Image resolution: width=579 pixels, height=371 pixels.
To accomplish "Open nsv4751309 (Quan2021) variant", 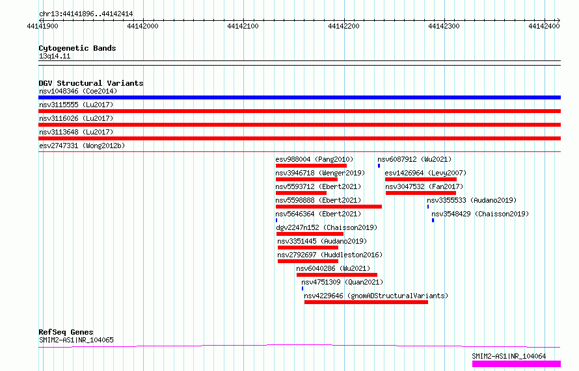I will point(342,282).
